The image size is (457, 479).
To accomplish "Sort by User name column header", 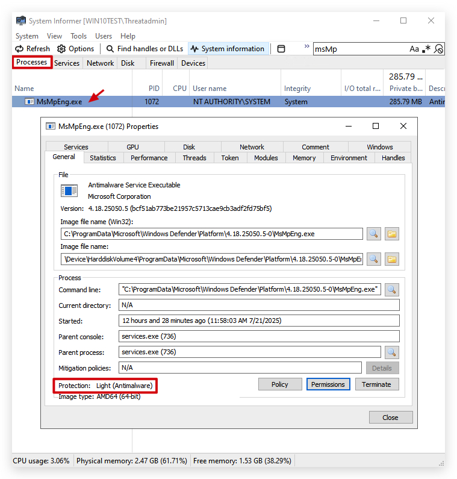I will (235, 89).
